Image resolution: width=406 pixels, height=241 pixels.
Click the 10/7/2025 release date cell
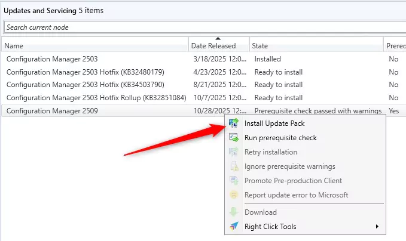pos(220,98)
